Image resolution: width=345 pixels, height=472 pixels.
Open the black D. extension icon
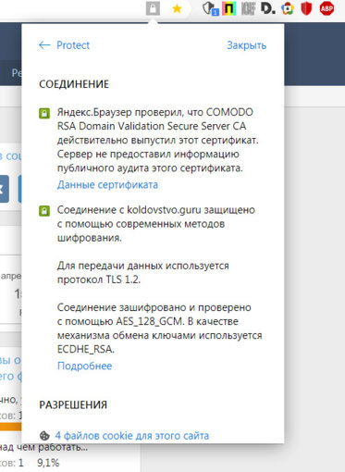[267, 8]
